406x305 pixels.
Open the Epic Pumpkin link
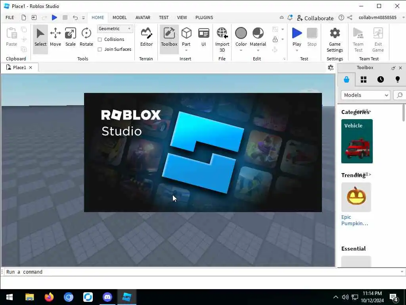point(354,220)
